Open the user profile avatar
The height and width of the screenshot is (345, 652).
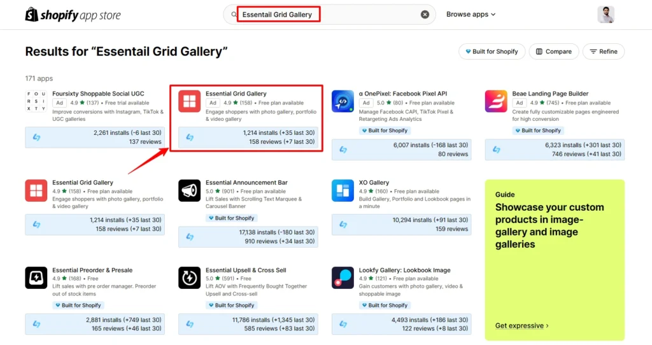(606, 15)
